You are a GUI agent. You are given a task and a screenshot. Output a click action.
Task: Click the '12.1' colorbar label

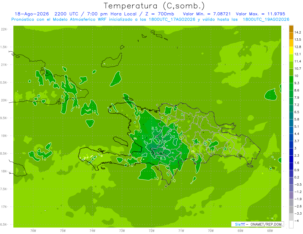point(298,54)
